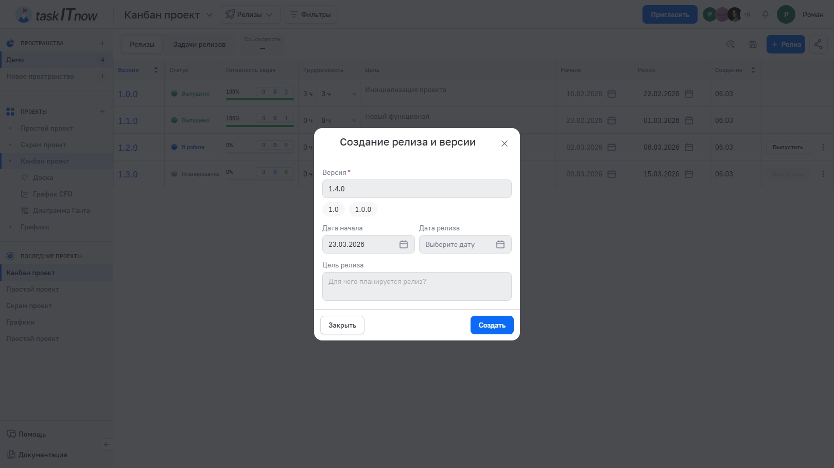Collapse the sidebar with arrow icon
The width and height of the screenshot is (834, 468).
point(107,444)
